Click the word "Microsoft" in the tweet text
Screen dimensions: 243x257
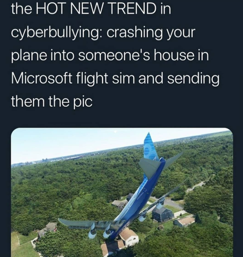pos(42,78)
